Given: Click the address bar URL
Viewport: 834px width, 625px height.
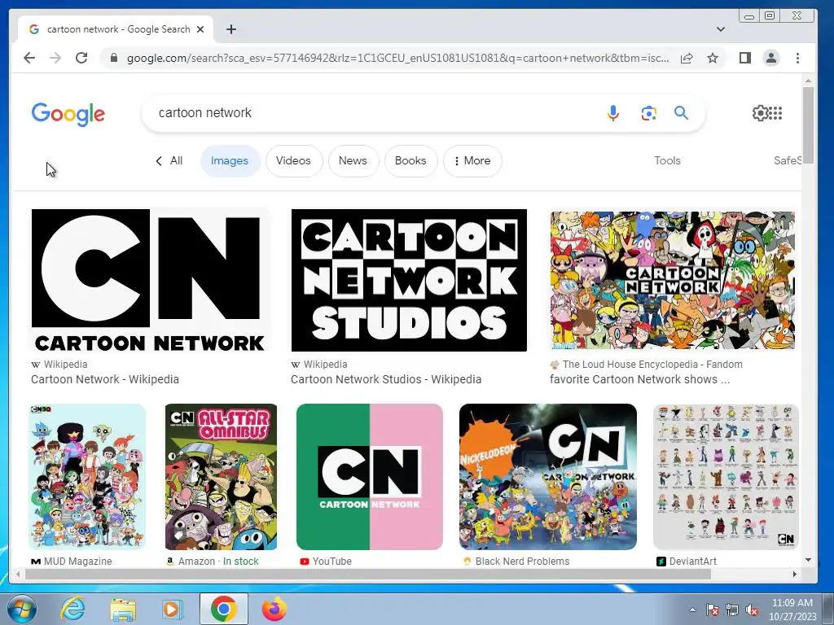Looking at the screenshot, I should tap(397, 58).
